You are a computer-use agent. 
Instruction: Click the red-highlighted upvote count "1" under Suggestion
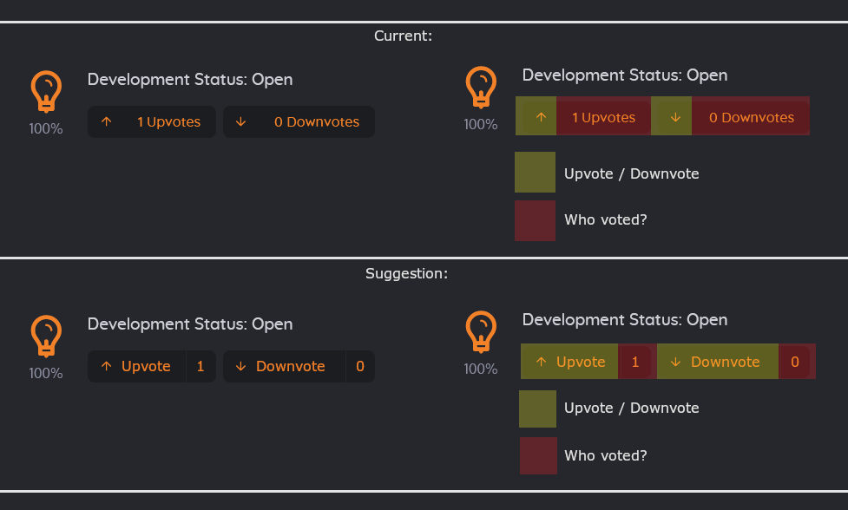click(x=637, y=362)
